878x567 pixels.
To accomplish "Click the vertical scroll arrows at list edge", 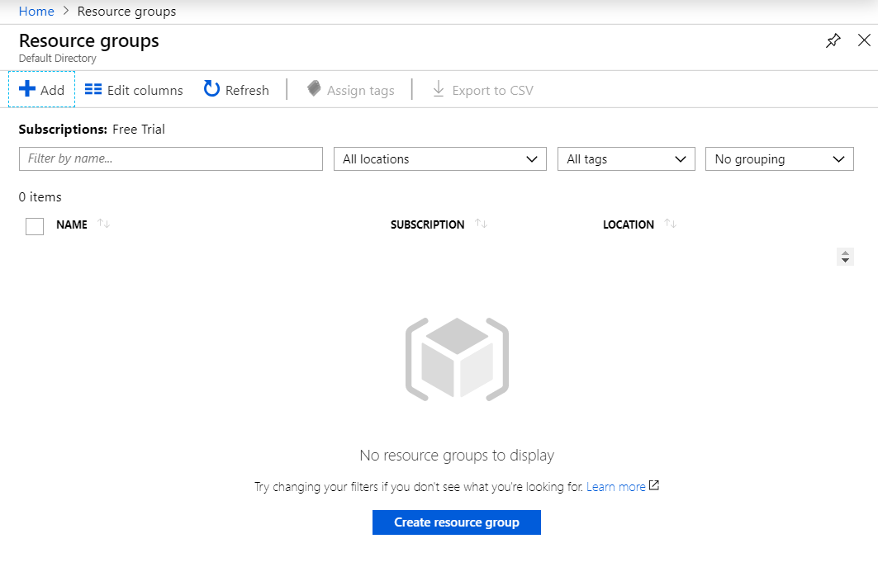I will pos(845,257).
